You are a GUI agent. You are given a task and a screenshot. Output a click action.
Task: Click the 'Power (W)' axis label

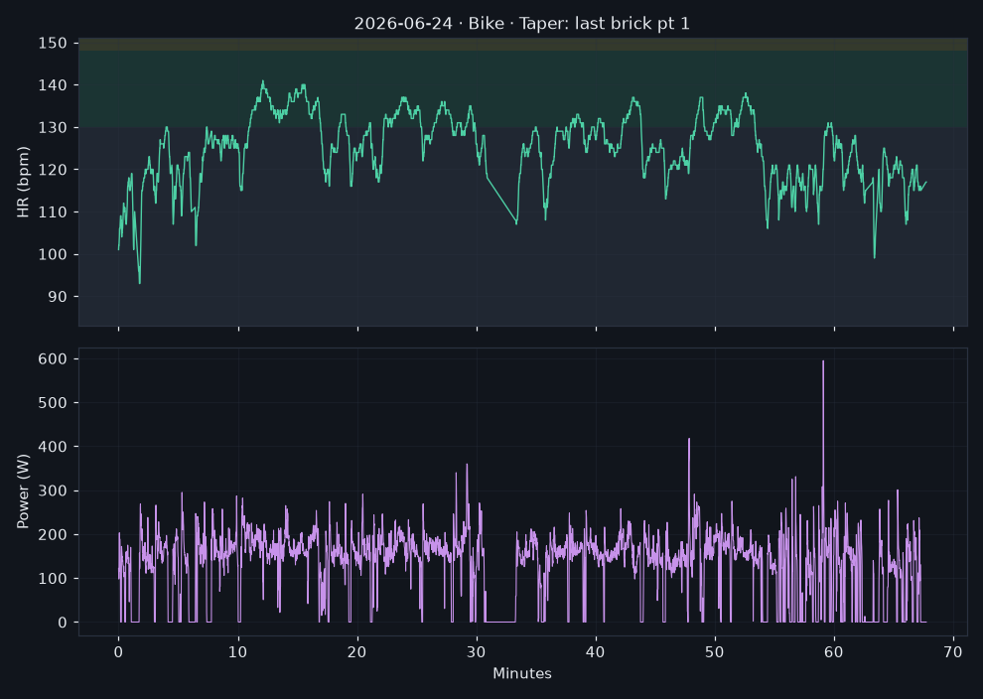tap(23, 491)
